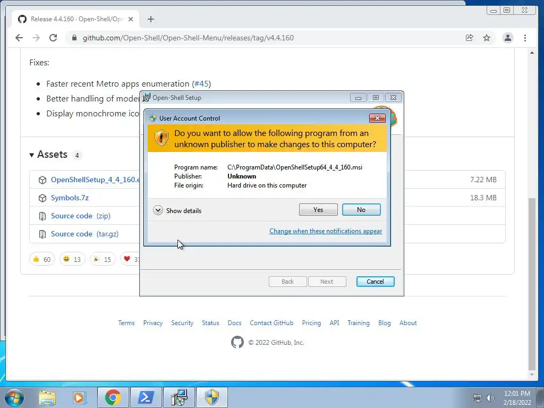Open Windows Explorer from taskbar
Image resolution: width=544 pixels, height=408 pixels.
[47, 397]
